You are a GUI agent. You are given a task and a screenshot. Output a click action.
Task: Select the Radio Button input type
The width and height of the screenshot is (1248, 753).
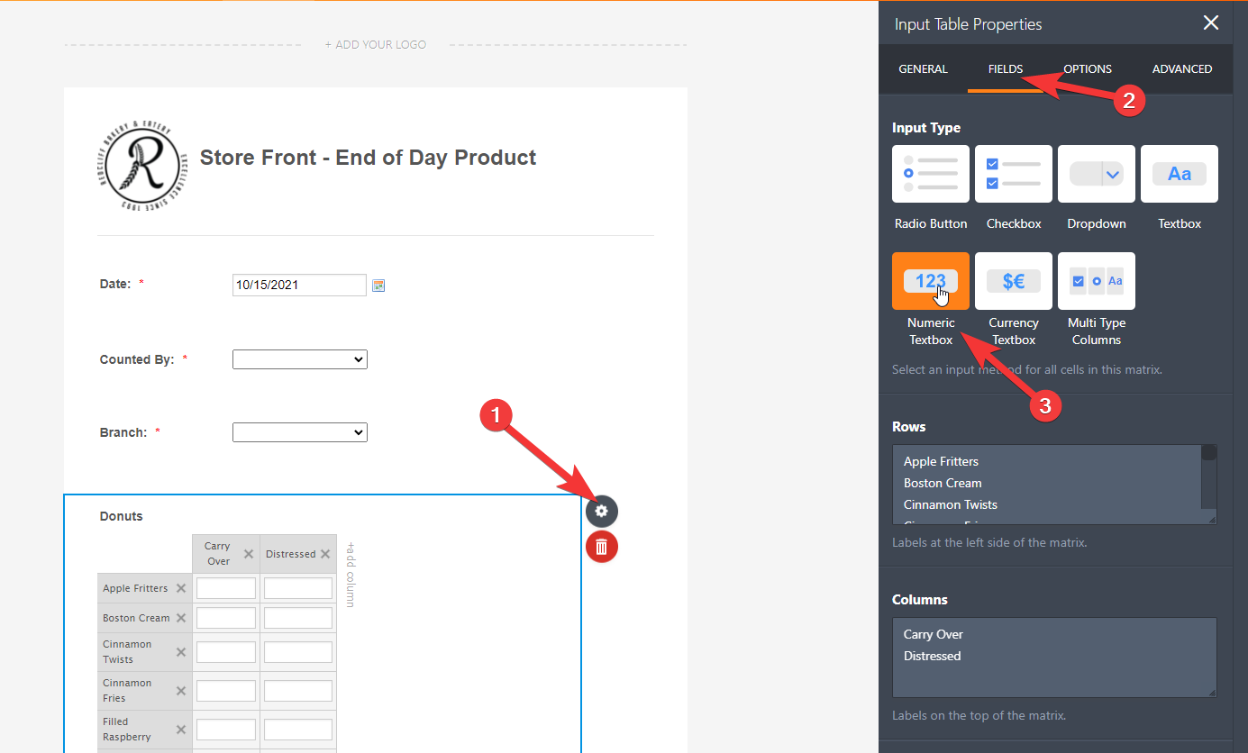pos(931,175)
